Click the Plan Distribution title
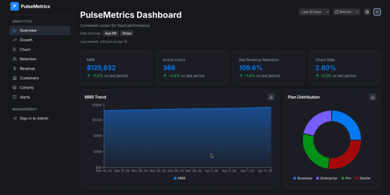390x195 pixels. tap(304, 97)
